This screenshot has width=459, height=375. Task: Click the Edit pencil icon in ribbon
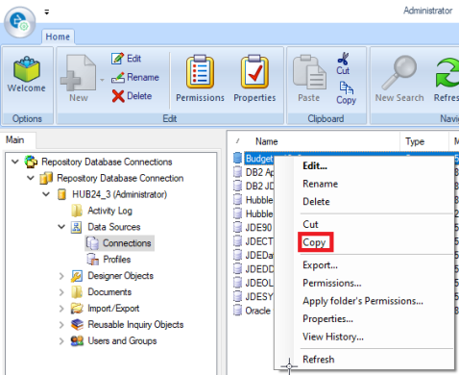tap(117, 59)
